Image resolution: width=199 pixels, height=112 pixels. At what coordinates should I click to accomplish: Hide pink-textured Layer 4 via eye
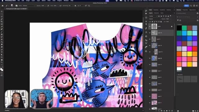click(150, 96)
